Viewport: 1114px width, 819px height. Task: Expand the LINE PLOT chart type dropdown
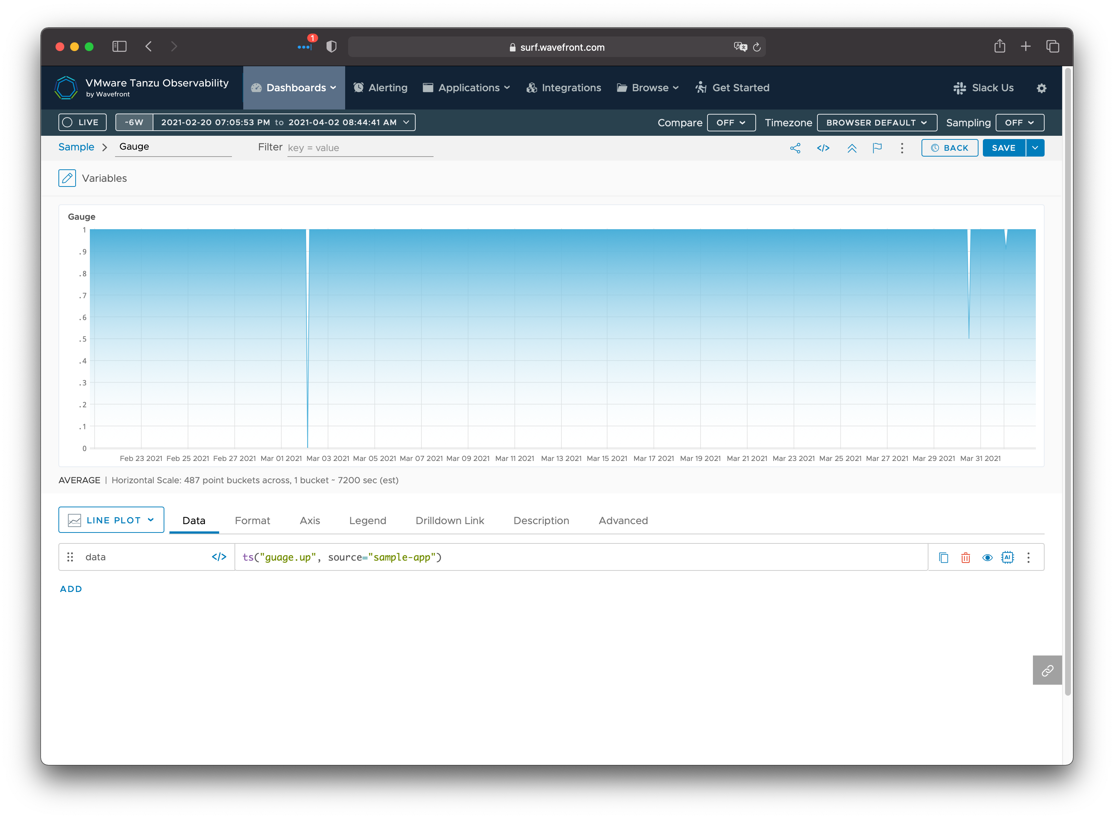[x=111, y=520]
